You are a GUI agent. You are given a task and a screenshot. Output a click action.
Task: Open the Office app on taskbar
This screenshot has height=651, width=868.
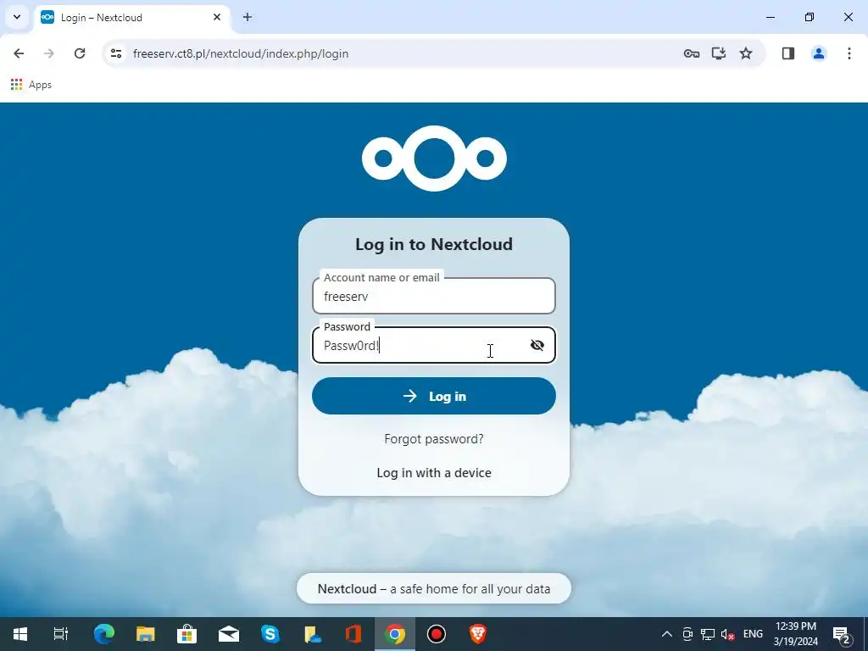pyautogui.click(x=353, y=634)
